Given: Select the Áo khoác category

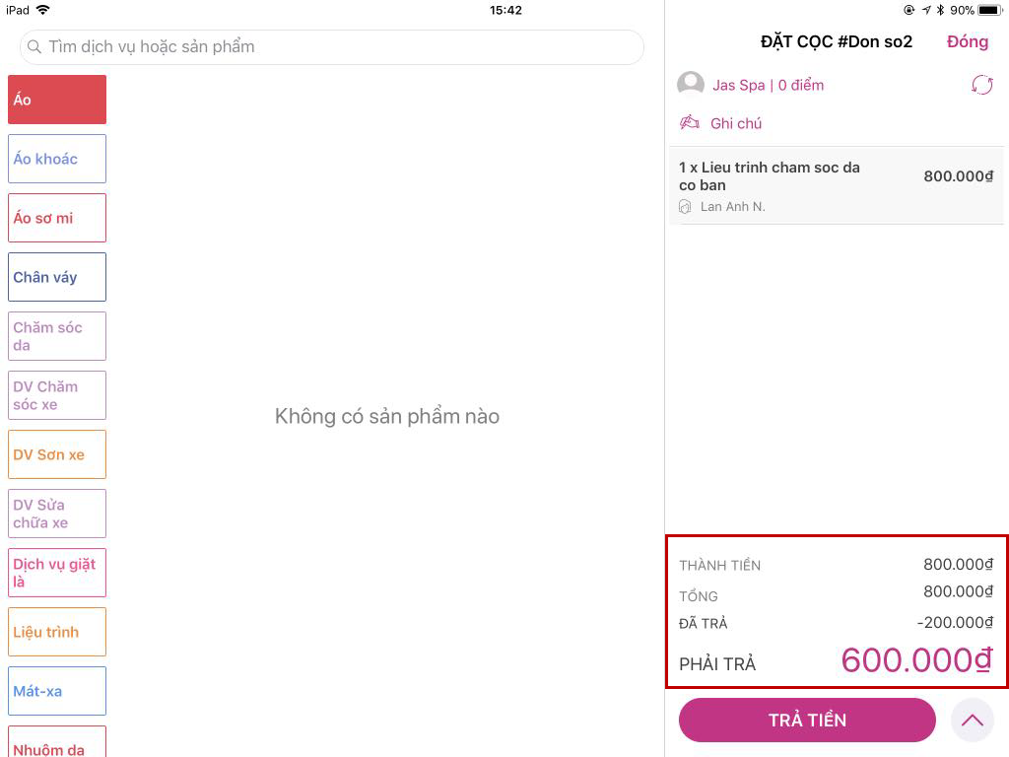Looking at the screenshot, I should point(57,159).
